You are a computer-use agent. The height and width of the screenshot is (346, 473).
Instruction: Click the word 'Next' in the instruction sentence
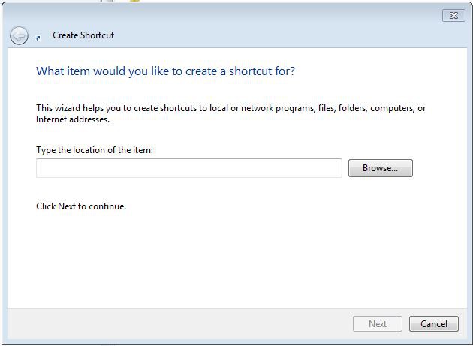(x=68, y=206)
